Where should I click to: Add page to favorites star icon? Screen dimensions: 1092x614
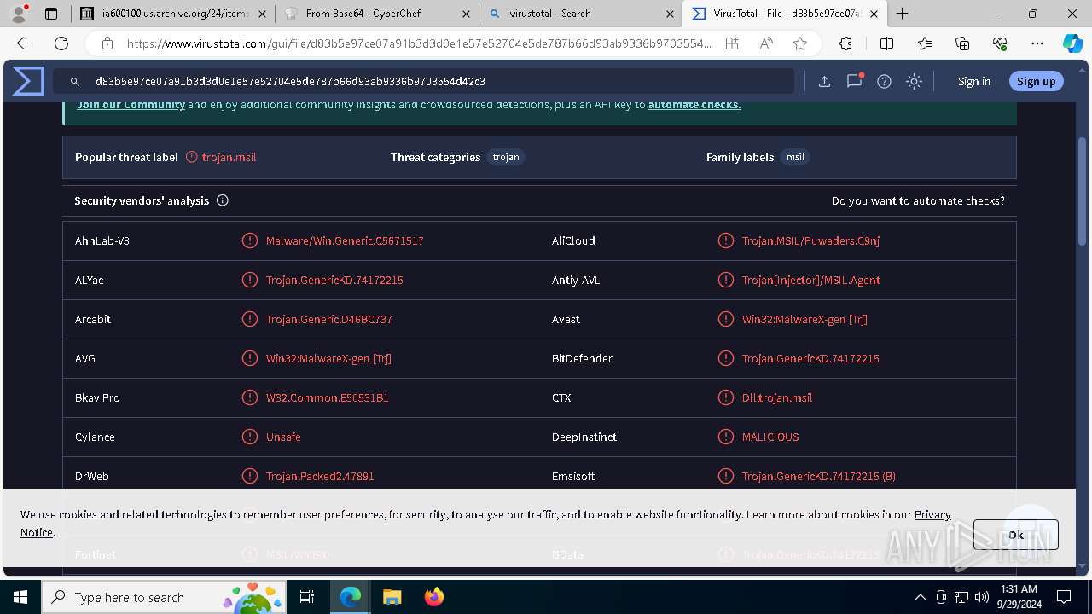pos(800,43)
